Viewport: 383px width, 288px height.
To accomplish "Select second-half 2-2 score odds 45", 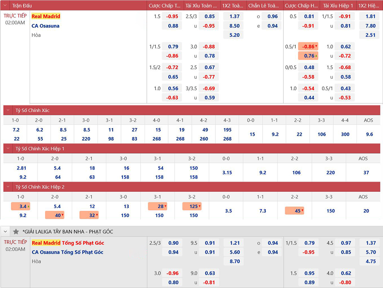I will [x=297, y=211].
